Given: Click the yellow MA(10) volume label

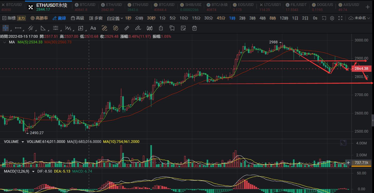Looking at the screenshot, I should pos(121,142).
